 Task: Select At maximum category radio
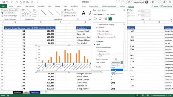tap(98, 25)
